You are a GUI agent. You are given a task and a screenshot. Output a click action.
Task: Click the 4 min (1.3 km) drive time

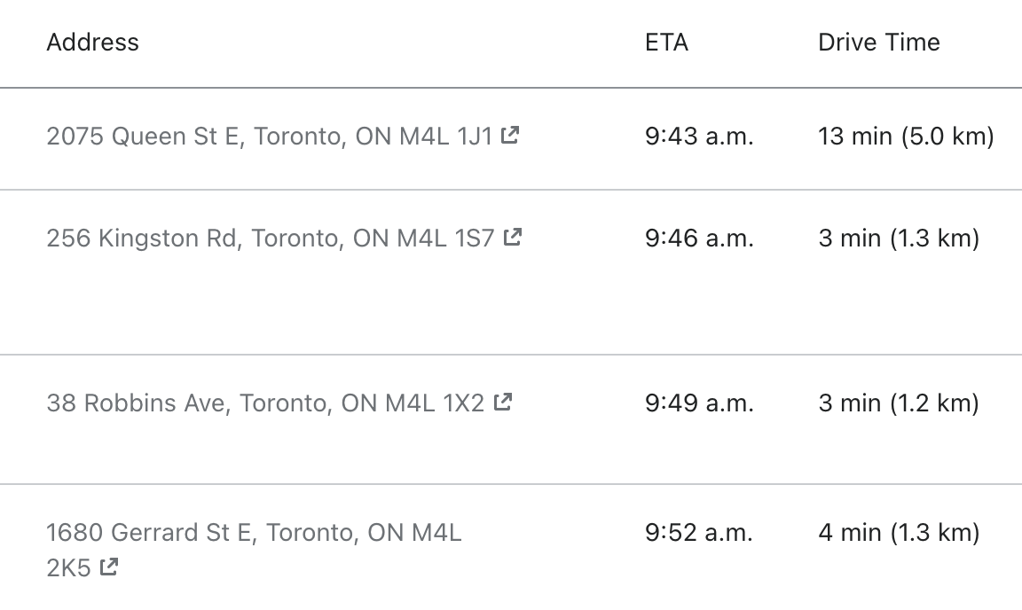[x=899, y=533]
